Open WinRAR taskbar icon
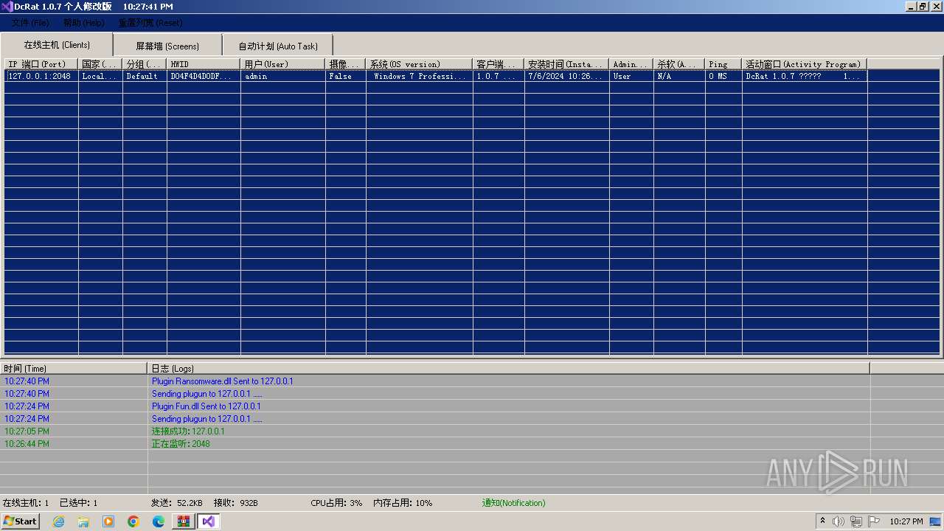This screenshot has height=531, width=944. click(x=184, y=521)
